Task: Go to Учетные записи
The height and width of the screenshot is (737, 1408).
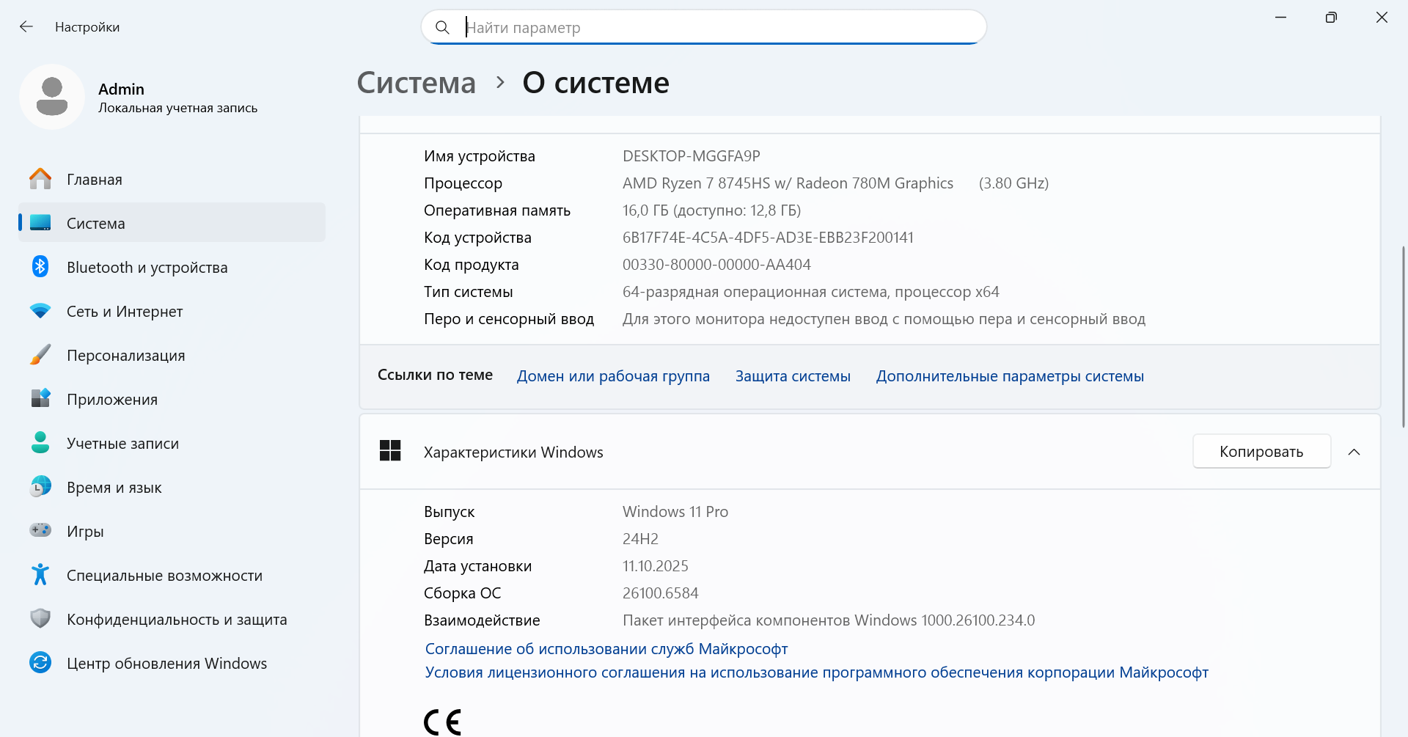Action: [x=172, y=443]
